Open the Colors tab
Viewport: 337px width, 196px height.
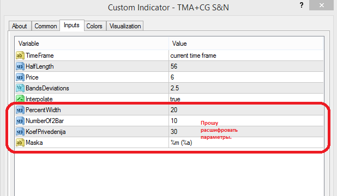tap(94, 26)
